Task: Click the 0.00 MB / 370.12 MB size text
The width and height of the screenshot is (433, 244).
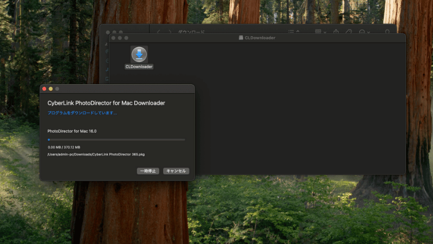Action: coord(64,147)
